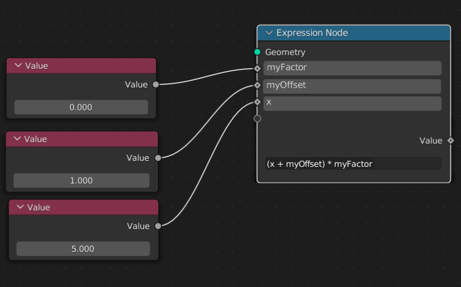Collapse the Expression Node
Image resolution: width=461 pixels, height=287 pixels.
tap(269, 33)
